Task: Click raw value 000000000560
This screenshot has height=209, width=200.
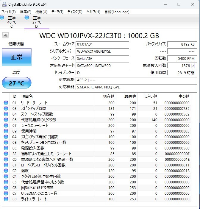Action: point(177,148)
